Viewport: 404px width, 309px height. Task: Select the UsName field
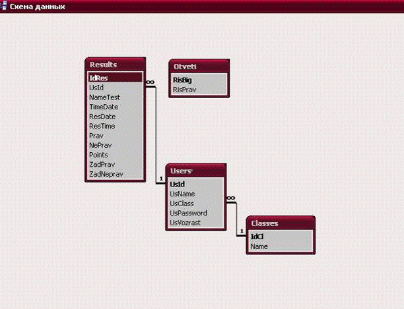[x=182, y=194]
